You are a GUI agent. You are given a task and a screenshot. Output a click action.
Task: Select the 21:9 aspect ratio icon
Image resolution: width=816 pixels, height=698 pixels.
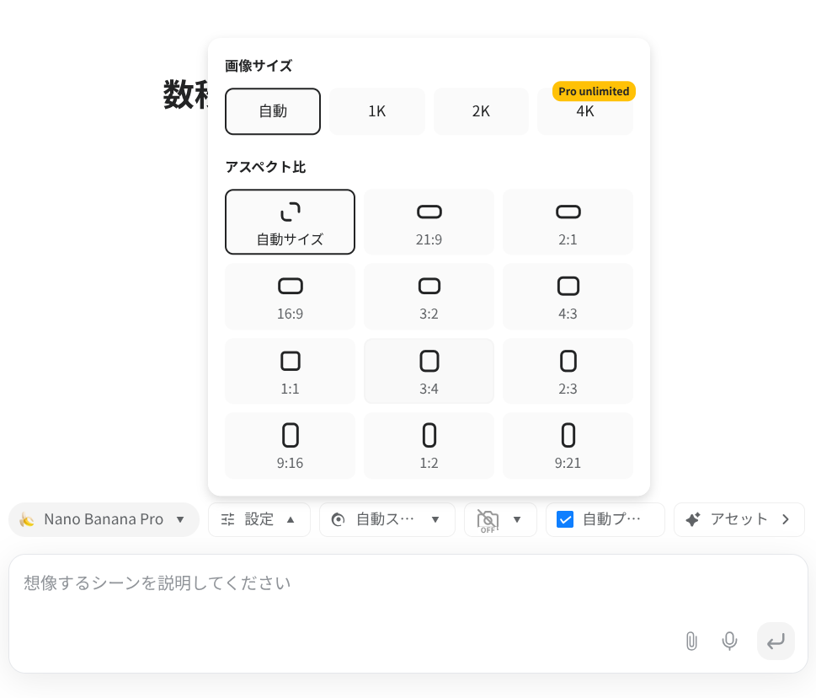tap(429, 222)
